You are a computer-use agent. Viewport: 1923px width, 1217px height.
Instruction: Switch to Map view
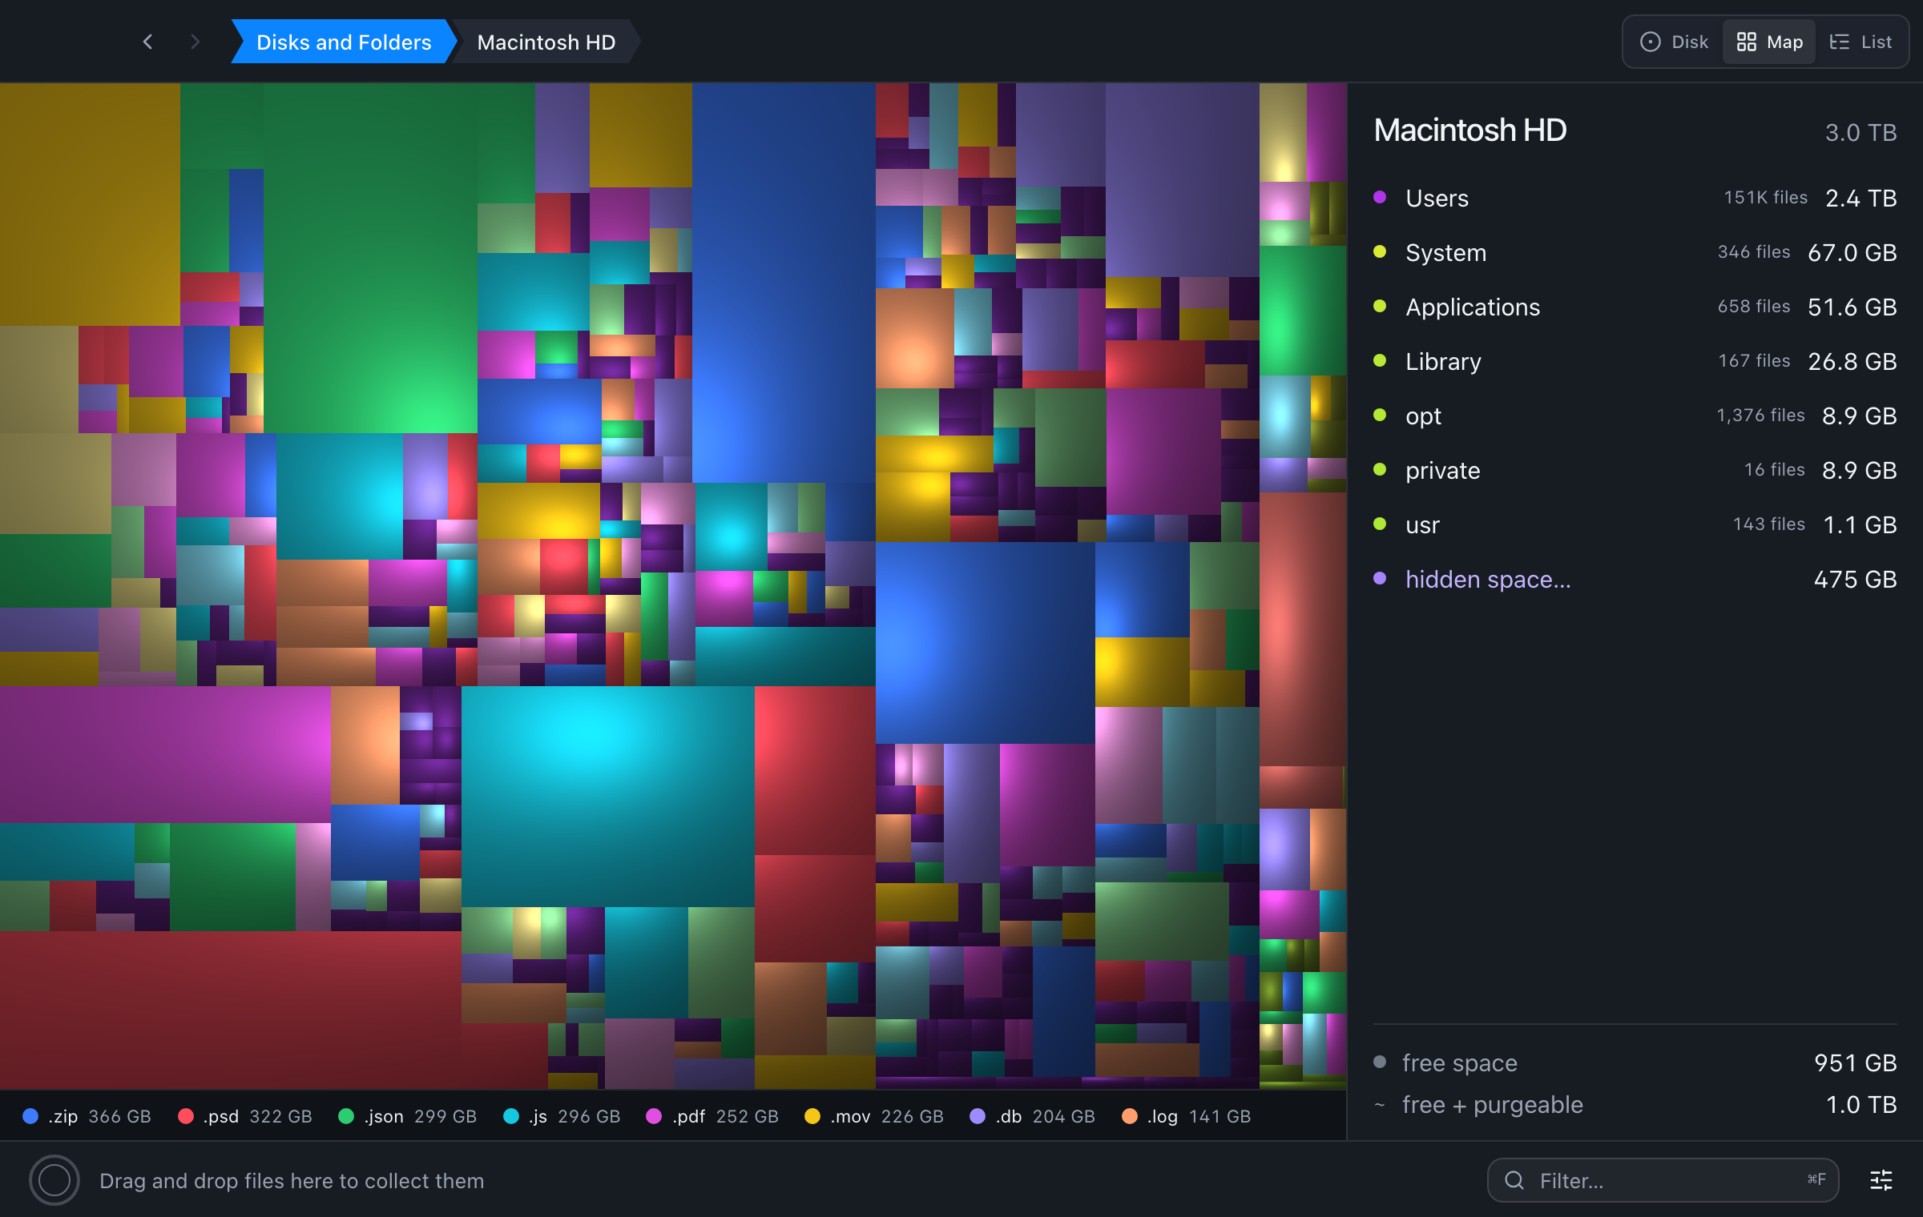[1769, 42]
